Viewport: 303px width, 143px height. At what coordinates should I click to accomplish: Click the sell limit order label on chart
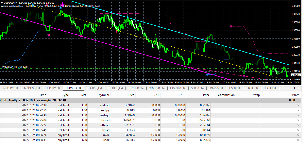14,67
